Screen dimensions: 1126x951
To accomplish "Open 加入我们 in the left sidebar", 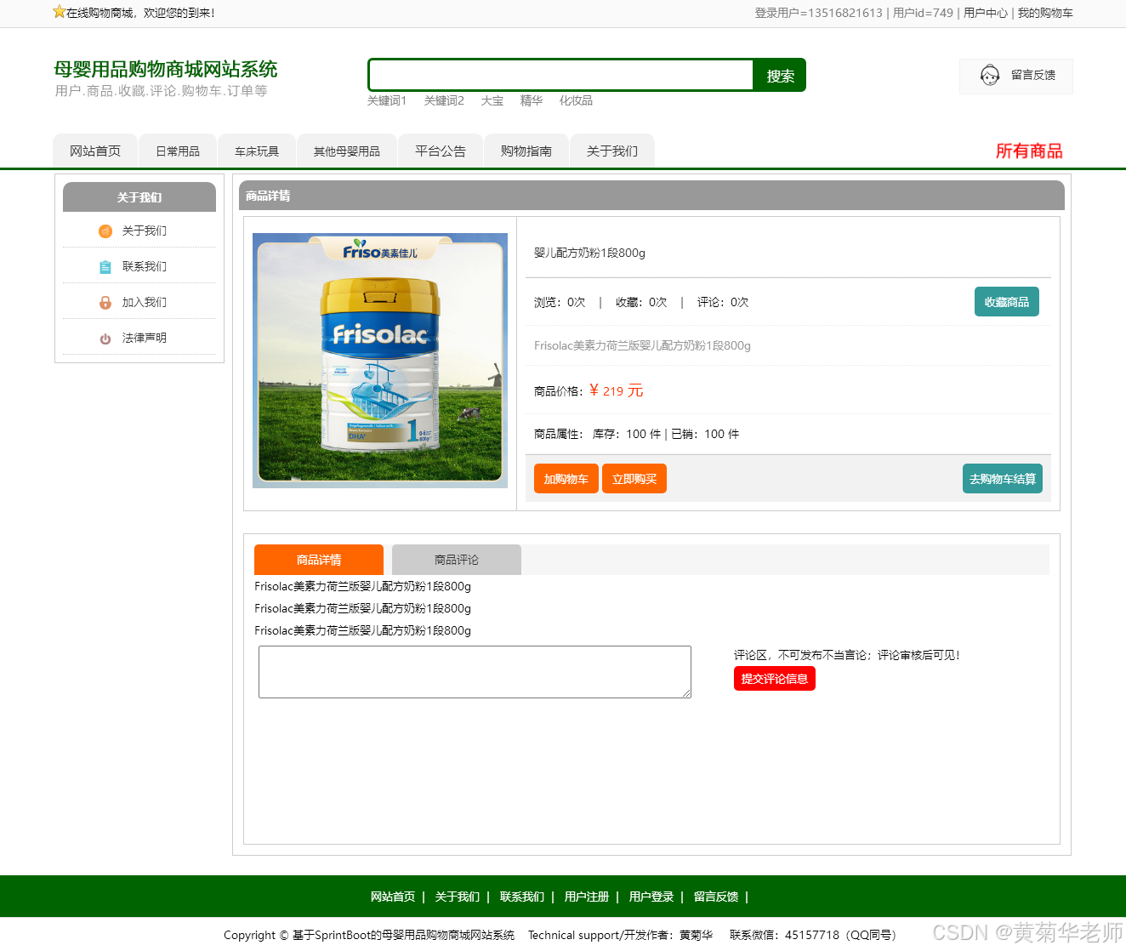I will pos(145,303).
